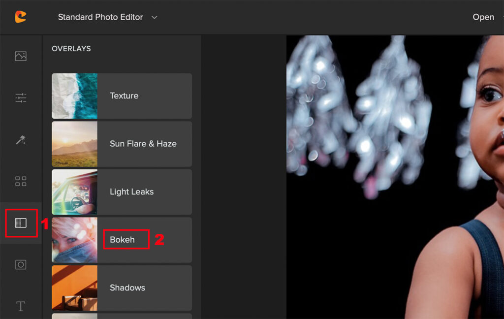Screen dimensions: 504x319
Task: Expand the Standard Photo Editor chevron
Action: coord(154,17)
